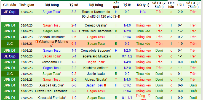Click the 0-6 score against Shonan Bellmare

pyautogui.click(x=74, y=37)
